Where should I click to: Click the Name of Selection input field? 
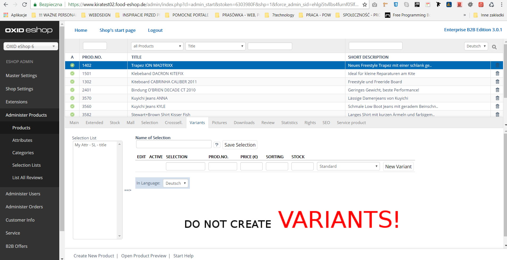174,144
